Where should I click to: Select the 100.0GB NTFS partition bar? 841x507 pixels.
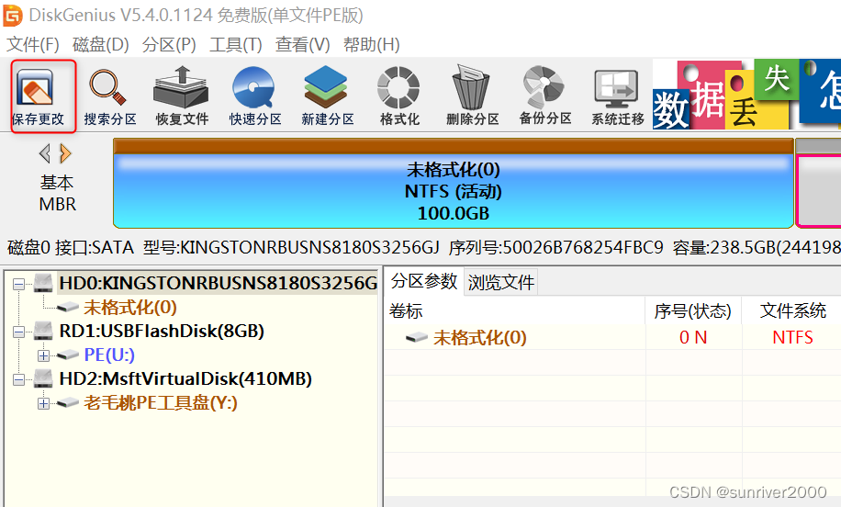(454, 184)
